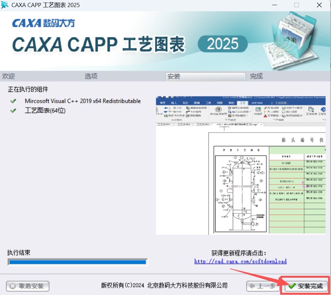Click the 正在执行的组件 heading
This screenshot has height=295, width=331.
(28, 89)
